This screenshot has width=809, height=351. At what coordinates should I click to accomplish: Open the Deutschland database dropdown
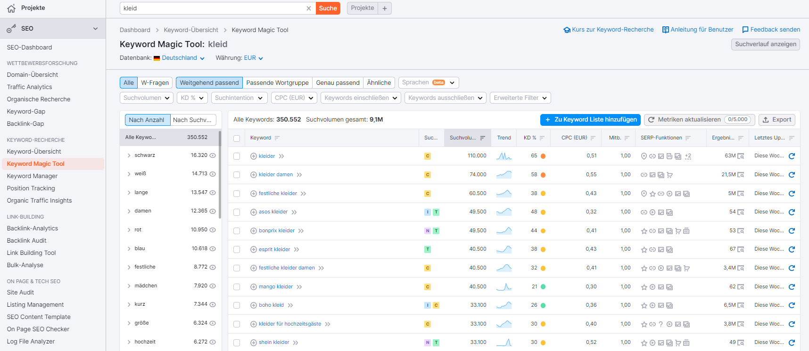coord(179,58)
